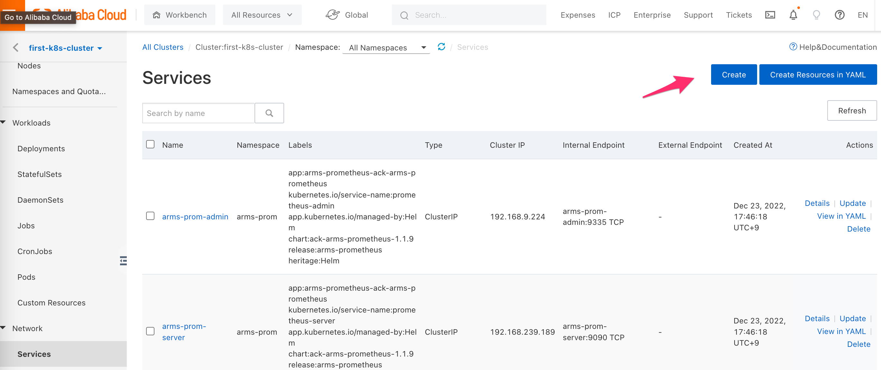Open the Cloud Shell terminal icon

point(770,15)
